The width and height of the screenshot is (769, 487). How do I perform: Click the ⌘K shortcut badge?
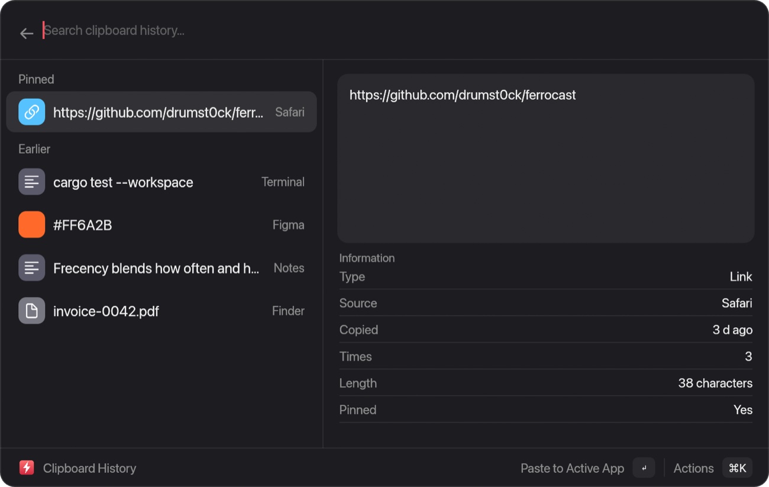[x=737, y=468]
